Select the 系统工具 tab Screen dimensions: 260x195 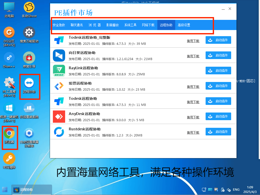pos(131,25)
